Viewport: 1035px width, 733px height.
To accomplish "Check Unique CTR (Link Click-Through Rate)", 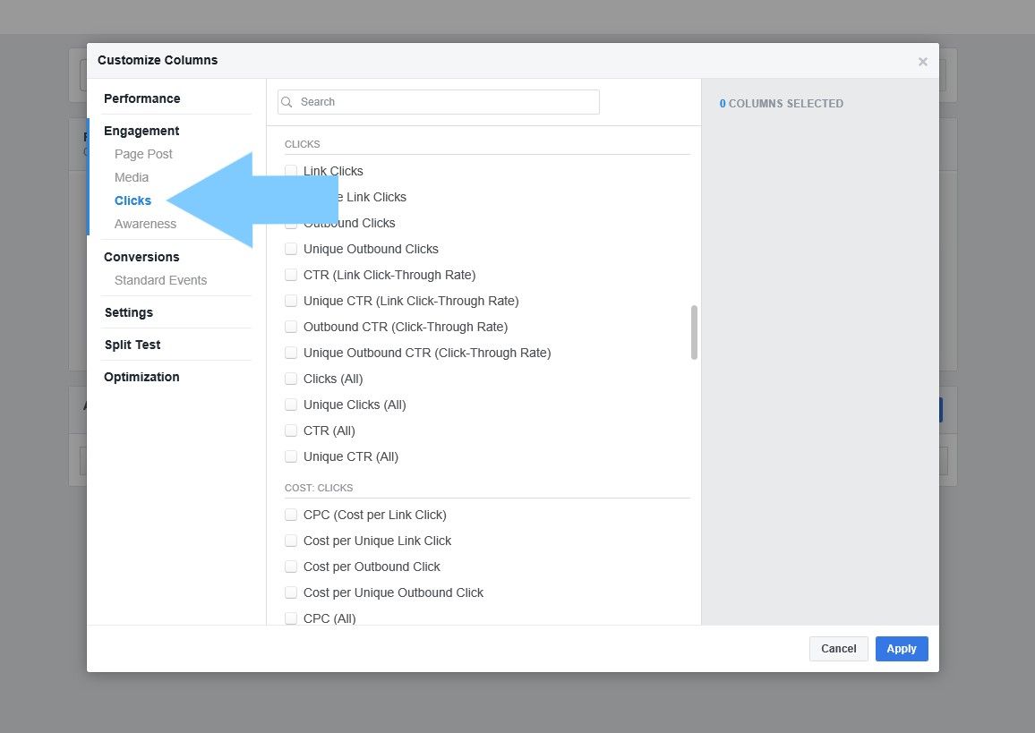I will tap(290, 301).
